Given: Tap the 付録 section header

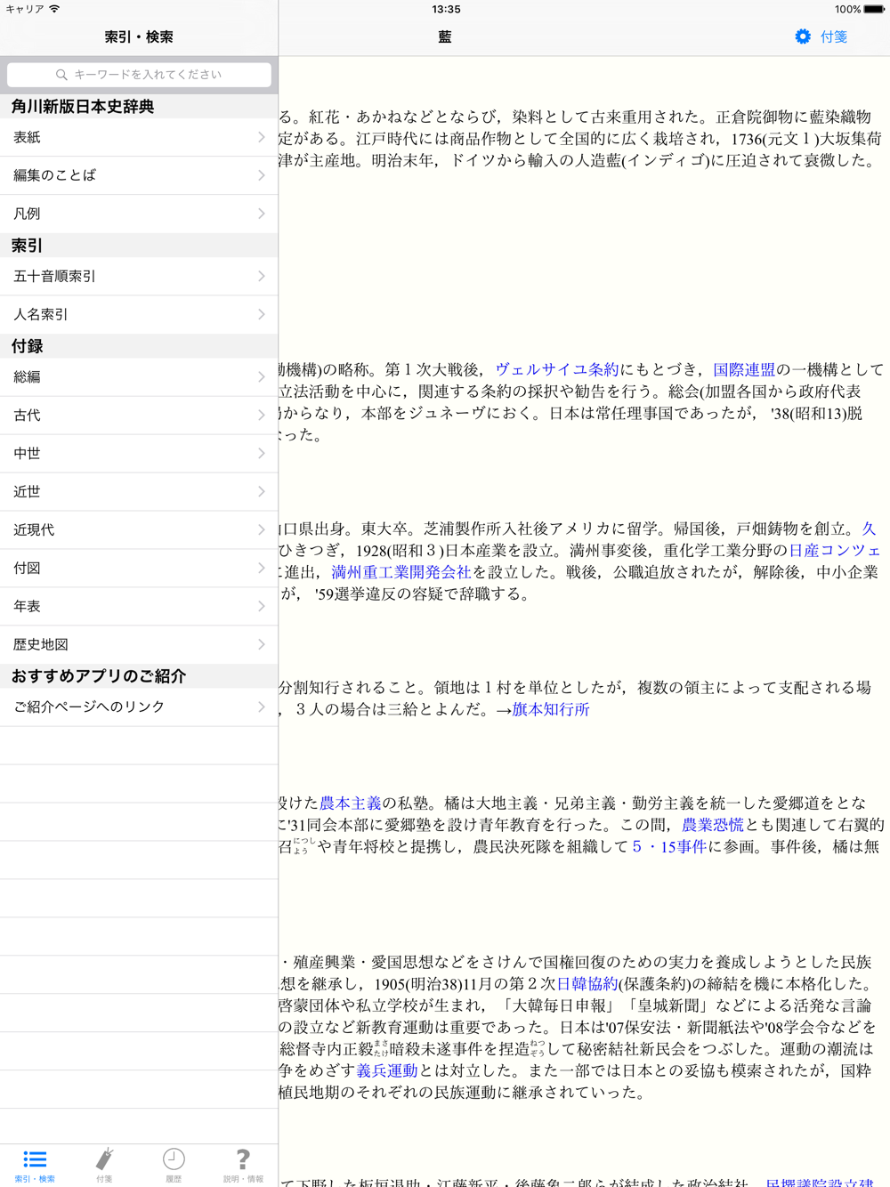Looking at the screenshot, I should click(27, 346).
